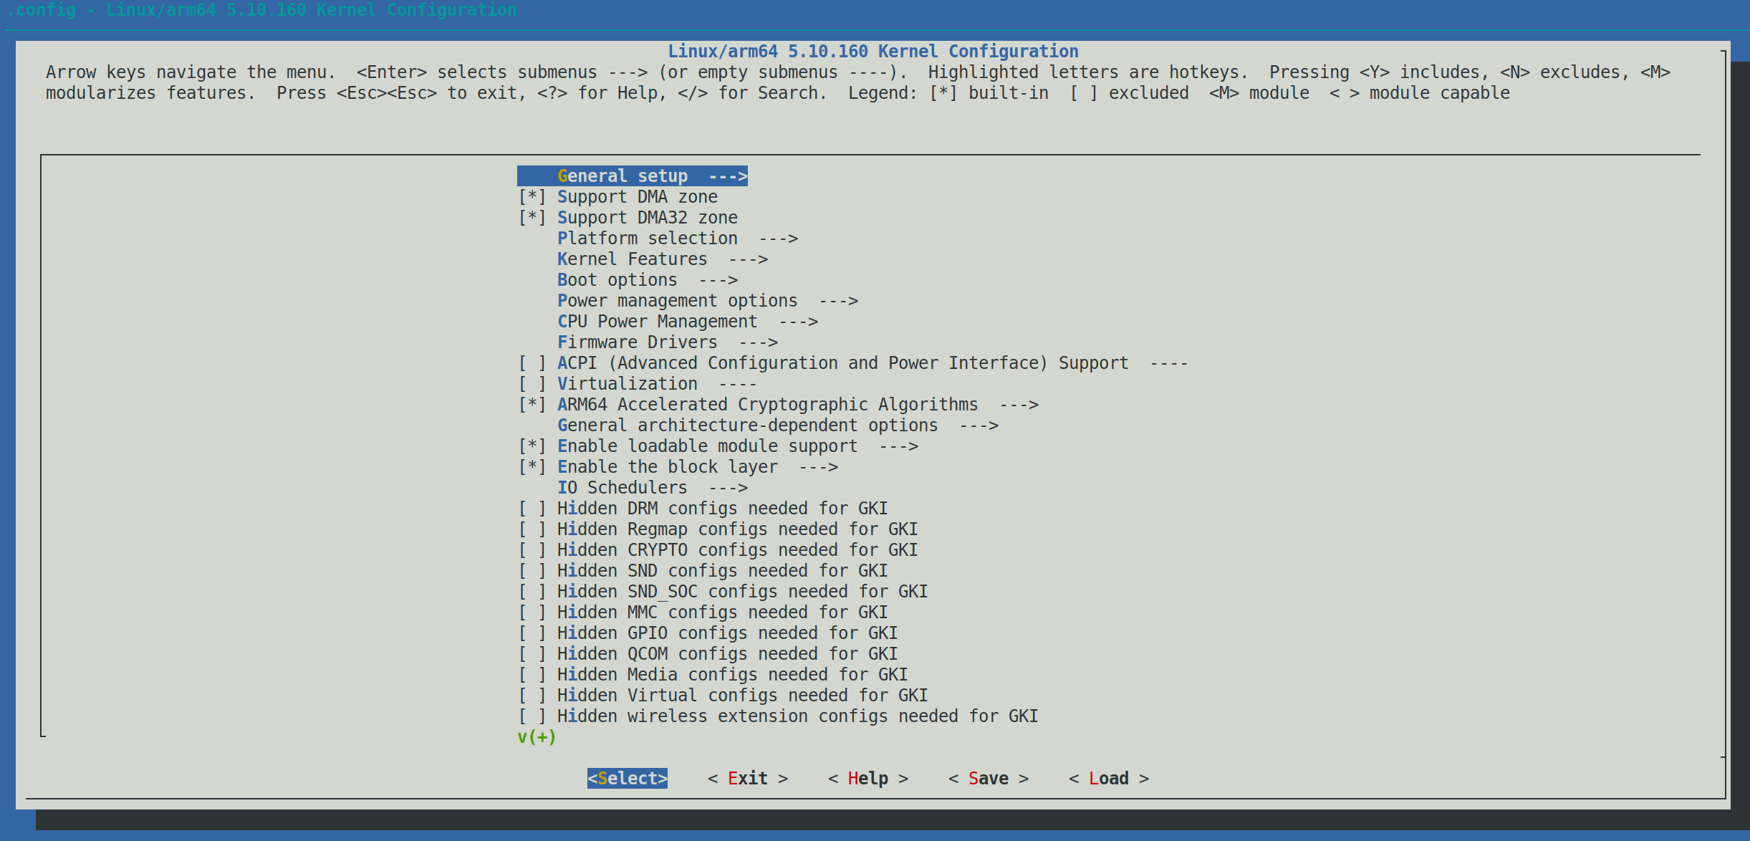
Task: Click the v(+) scroll-down indicator
Action: pyautogui.click(x=536, y=736)
